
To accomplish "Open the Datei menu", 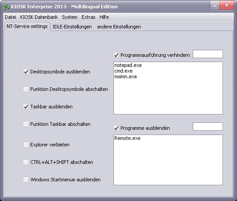I will click(x=11, y=17).
